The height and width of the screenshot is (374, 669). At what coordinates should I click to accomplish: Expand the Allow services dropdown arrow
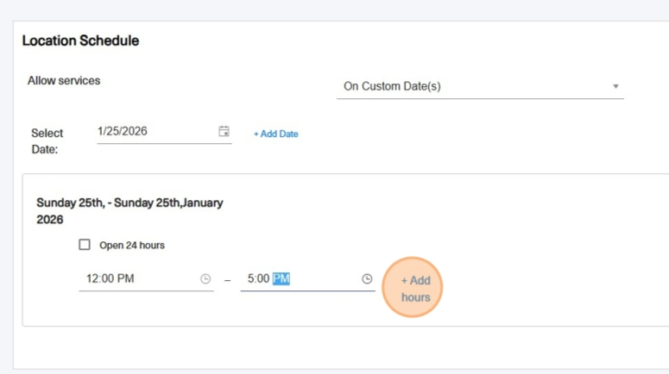[x=615, y=86]
